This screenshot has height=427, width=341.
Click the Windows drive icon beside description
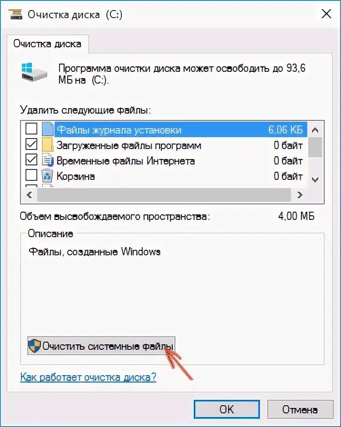point(34,72)
